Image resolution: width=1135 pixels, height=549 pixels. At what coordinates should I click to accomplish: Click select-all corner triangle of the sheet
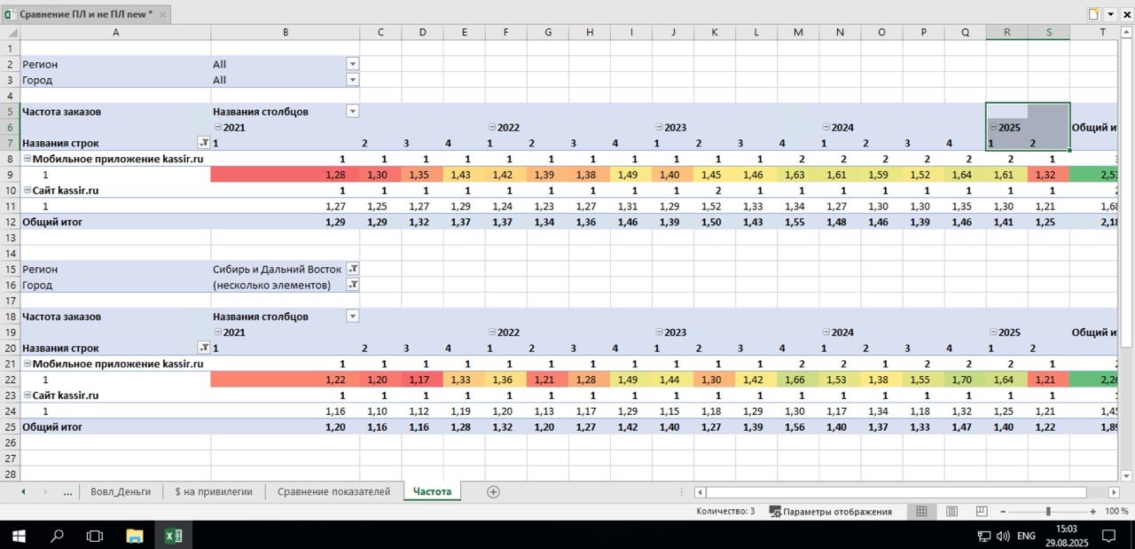pos(10,33)
